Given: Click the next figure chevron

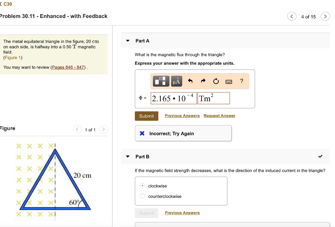Looking at the screenshot, I should [103, 129].
